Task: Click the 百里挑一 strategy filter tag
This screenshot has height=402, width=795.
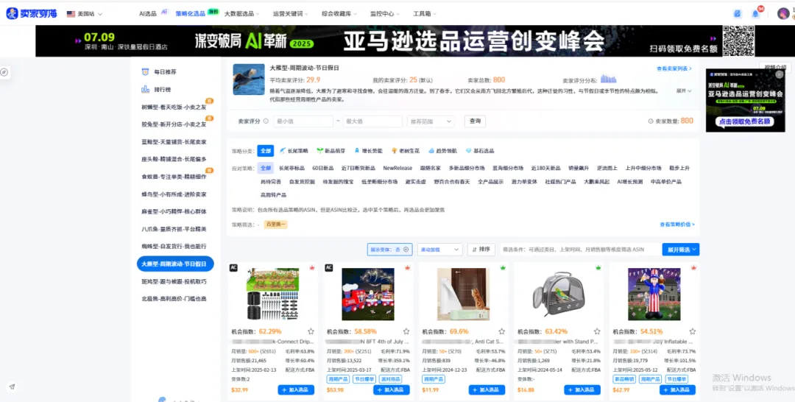Action: tap(275, 224)
